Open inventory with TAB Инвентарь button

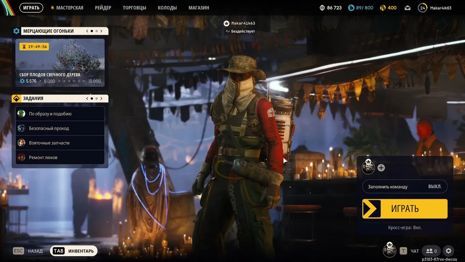74,251
